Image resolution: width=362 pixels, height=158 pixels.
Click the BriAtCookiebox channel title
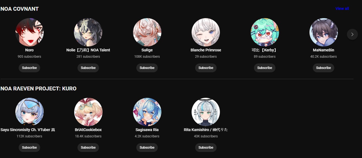tap(88, 130)
